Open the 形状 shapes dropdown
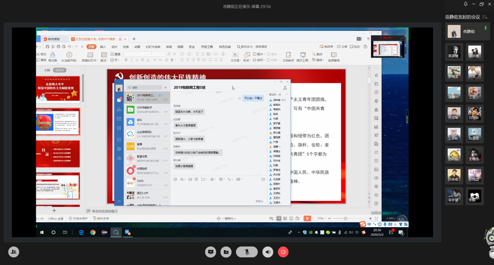The width and height of the screenshot is (494, 265). pyautogui.click(x=247, y=57)
